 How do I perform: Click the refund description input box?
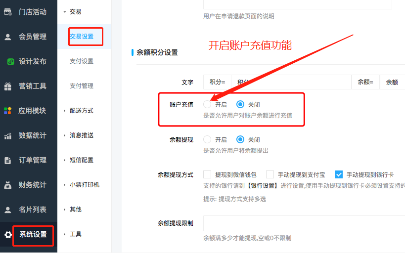pyautogui.click(x=298, y=4)
